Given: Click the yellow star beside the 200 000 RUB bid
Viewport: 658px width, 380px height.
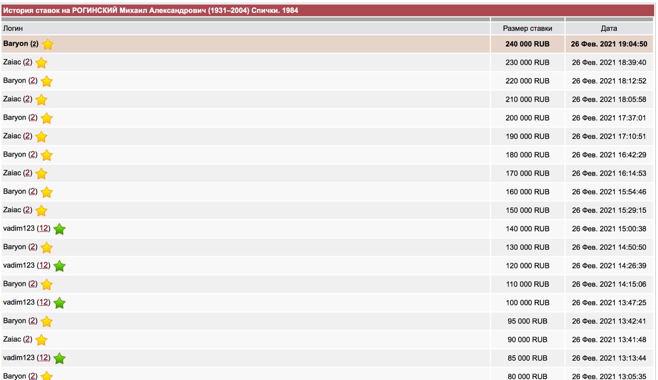Looking at the screenshot, I should (46, 118).
